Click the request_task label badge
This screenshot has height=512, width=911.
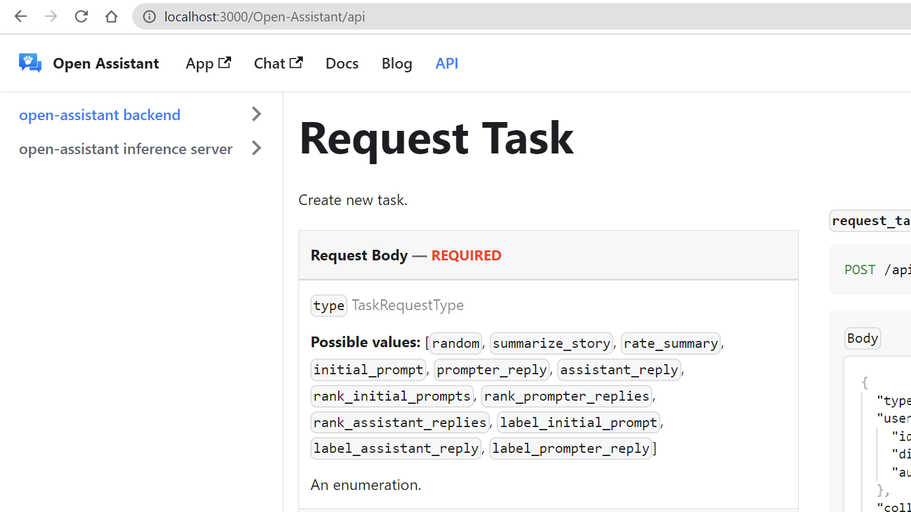871,221
